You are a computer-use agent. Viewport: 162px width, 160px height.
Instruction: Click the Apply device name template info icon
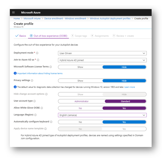click(x=45, y=129)
